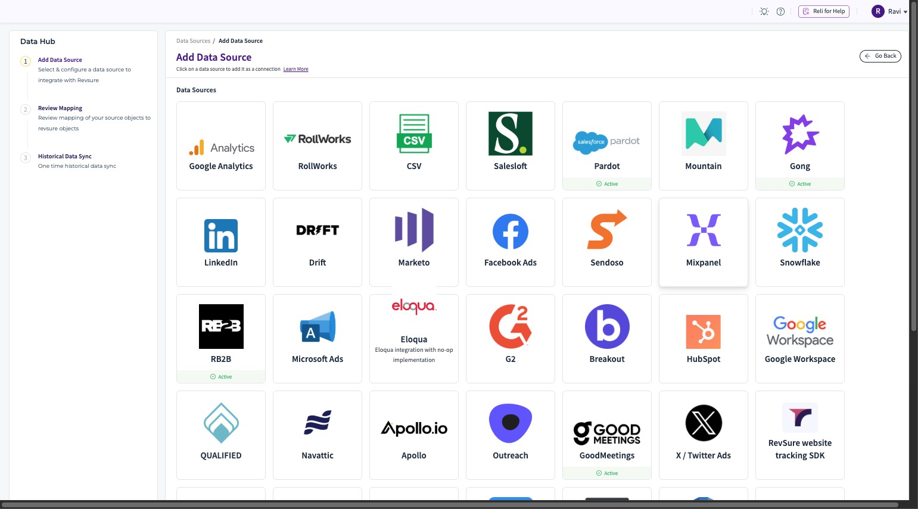Click the Active status under Gong
Screen dimensions: 918x509
coord(800,184)
